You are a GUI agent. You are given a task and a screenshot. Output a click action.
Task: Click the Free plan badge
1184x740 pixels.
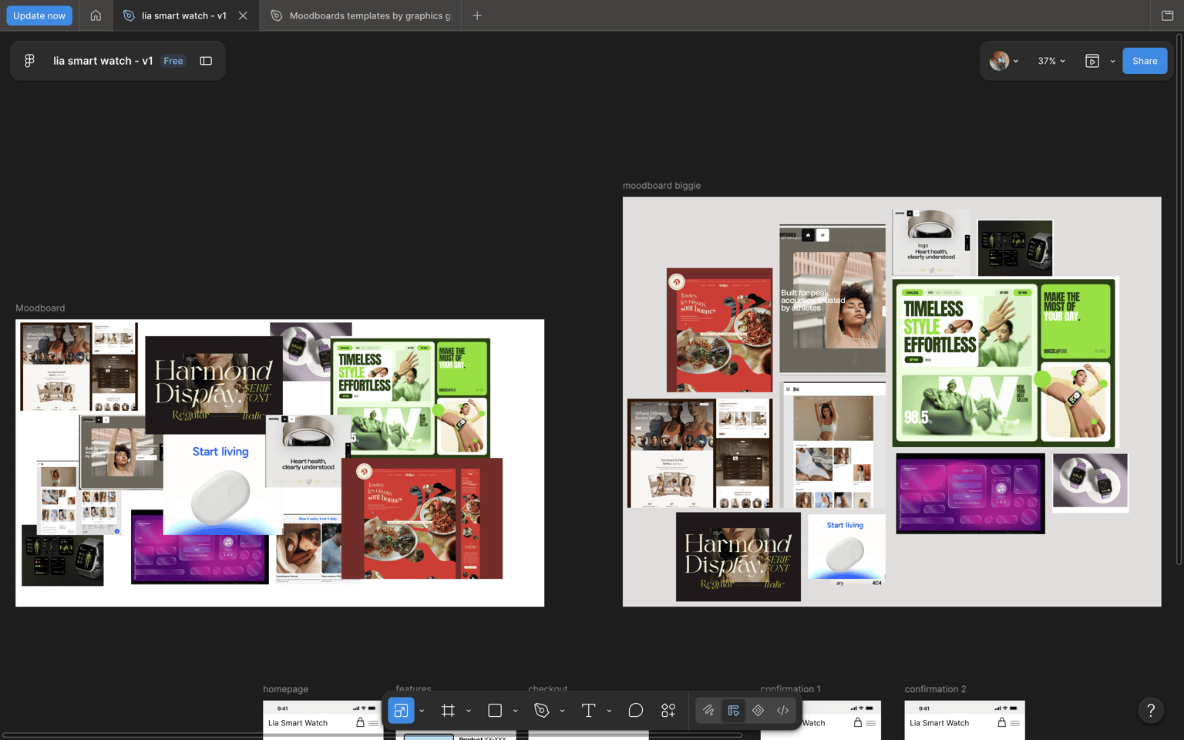point(173,61)
